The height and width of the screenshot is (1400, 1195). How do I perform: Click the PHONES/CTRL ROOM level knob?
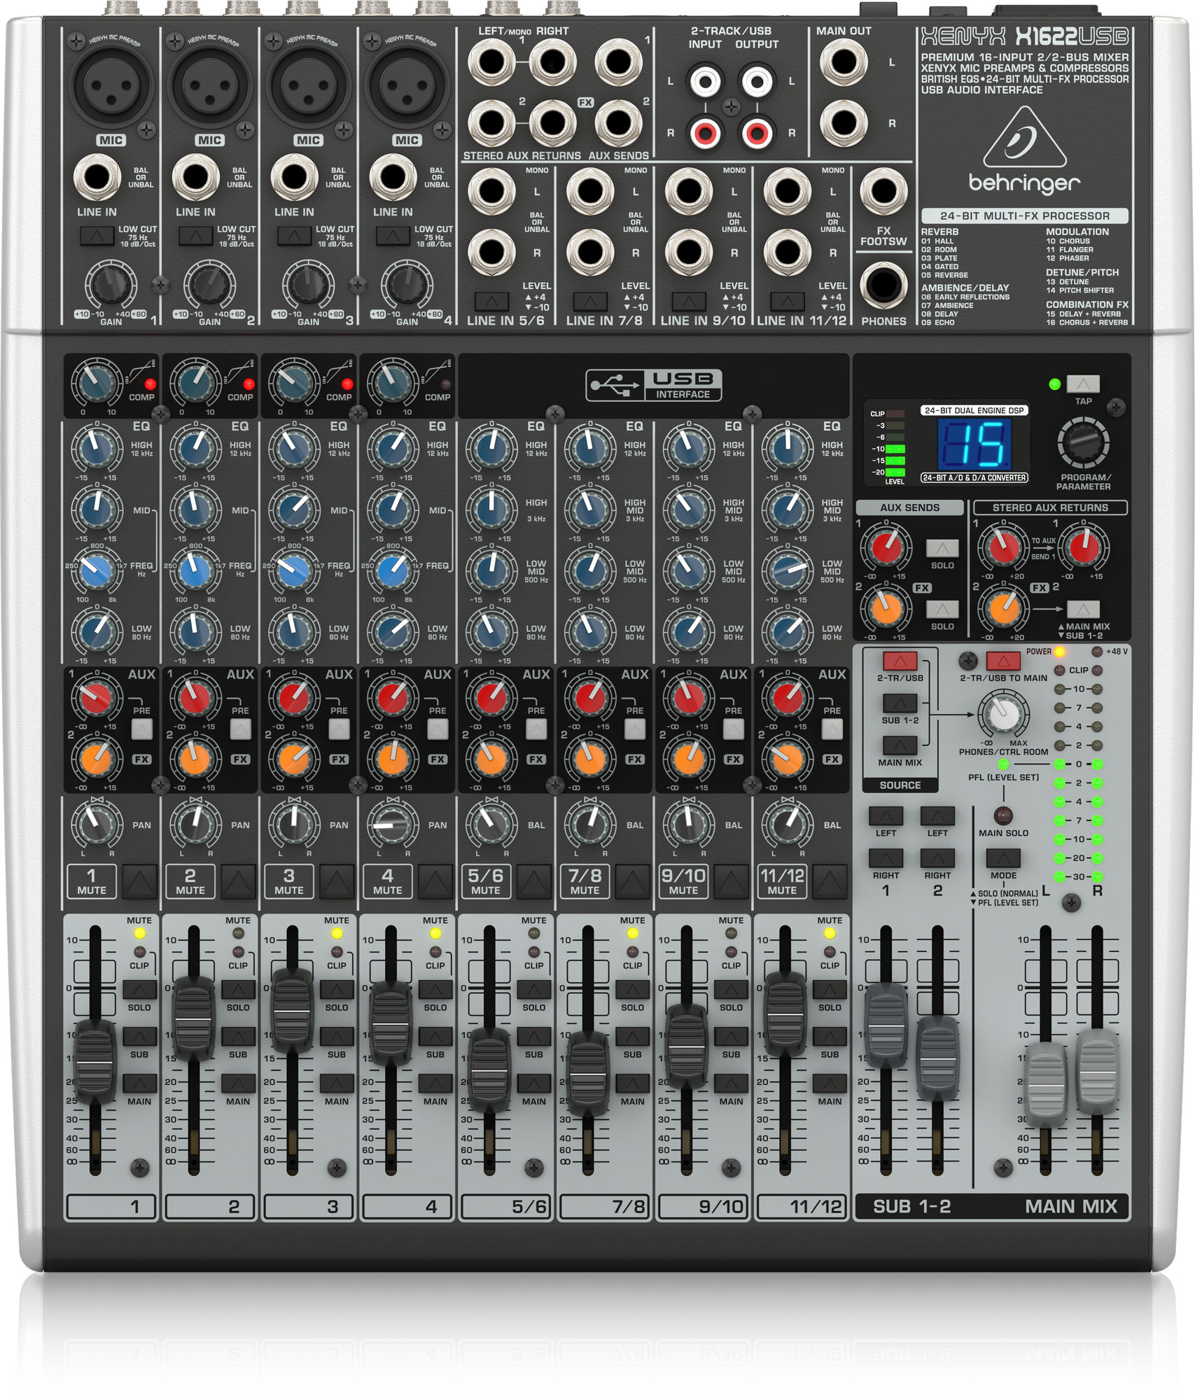pyautogui.click(x=1002, y=714)
